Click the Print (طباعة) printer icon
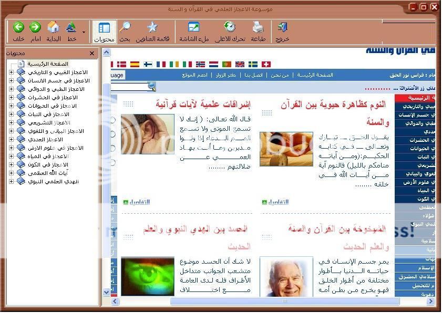 [258, 28]
